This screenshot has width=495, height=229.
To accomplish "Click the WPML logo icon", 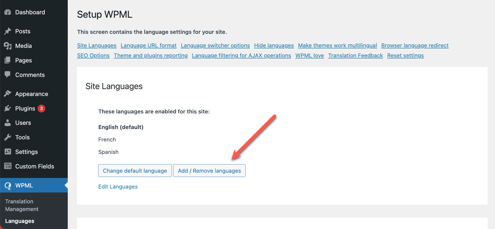I will (8, 186).
